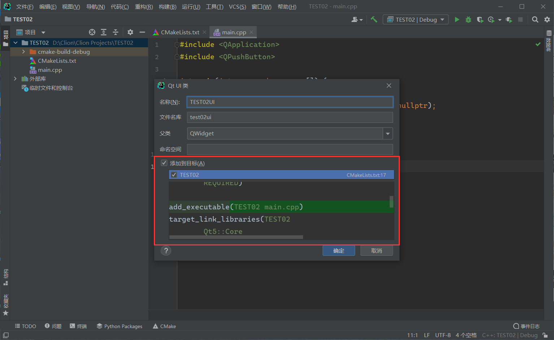Uncheck the TEST02 target entry
554x340 pixels.
(x=174, y=175)
